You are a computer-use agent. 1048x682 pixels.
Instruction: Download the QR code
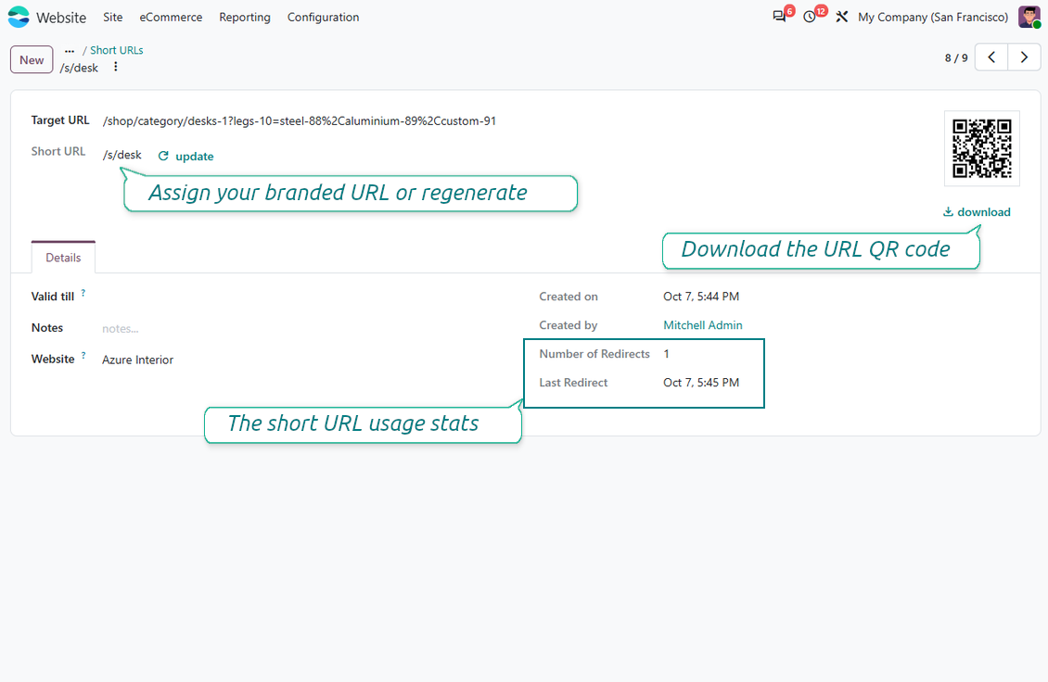(x=977, y=212)
